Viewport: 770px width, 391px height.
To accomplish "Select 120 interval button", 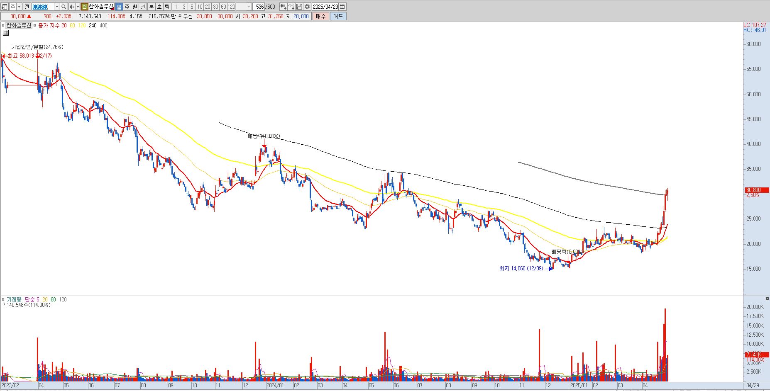I will 231,7.
